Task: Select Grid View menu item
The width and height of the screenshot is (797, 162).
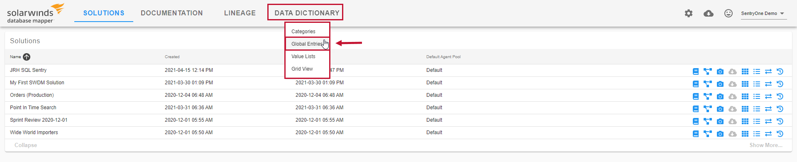Action: coord(302,69)
